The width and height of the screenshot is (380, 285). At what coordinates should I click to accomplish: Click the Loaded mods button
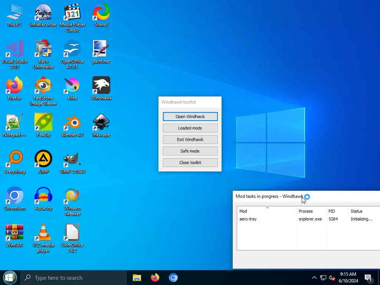pyautogui.click(x=190, y=128)
